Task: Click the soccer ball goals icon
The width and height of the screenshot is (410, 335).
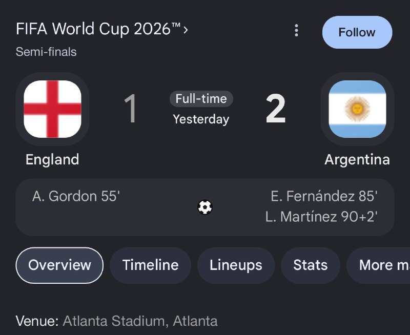Action: [x=205, y=207]
